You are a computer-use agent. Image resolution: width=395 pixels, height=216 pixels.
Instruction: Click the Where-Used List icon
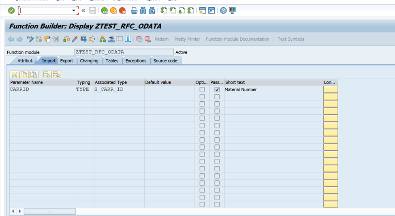(x=92, y=39)
